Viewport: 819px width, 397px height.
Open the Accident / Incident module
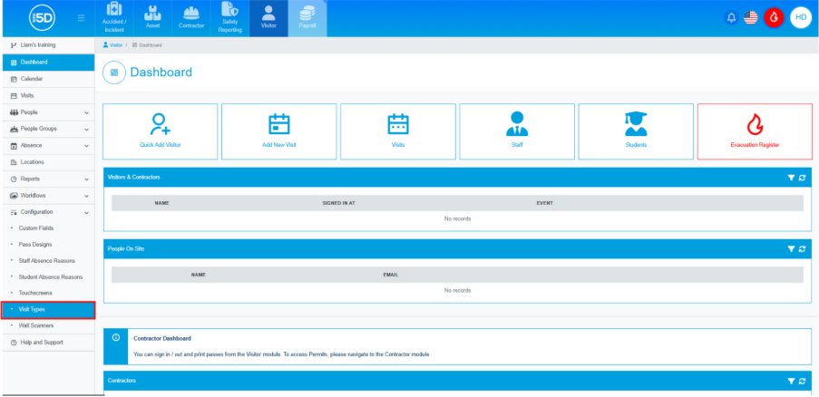pos(114,18)
